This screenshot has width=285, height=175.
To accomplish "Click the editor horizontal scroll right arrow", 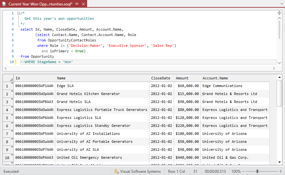I will pyautogui.click(x=274, y=68).
